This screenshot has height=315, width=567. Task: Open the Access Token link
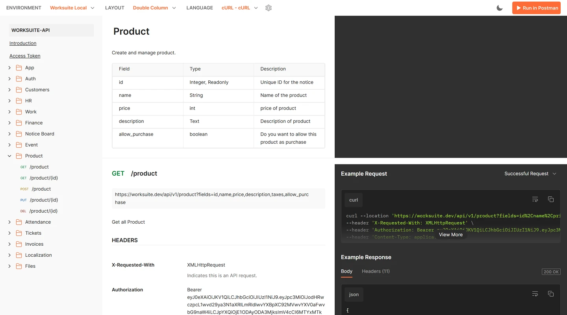pyautogui.click(x=25, y=56)
